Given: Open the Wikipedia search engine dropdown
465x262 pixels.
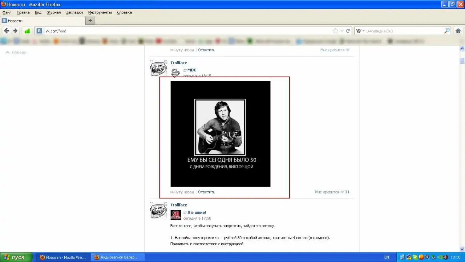Looking at the screenshot, I should tap(360, 31).
